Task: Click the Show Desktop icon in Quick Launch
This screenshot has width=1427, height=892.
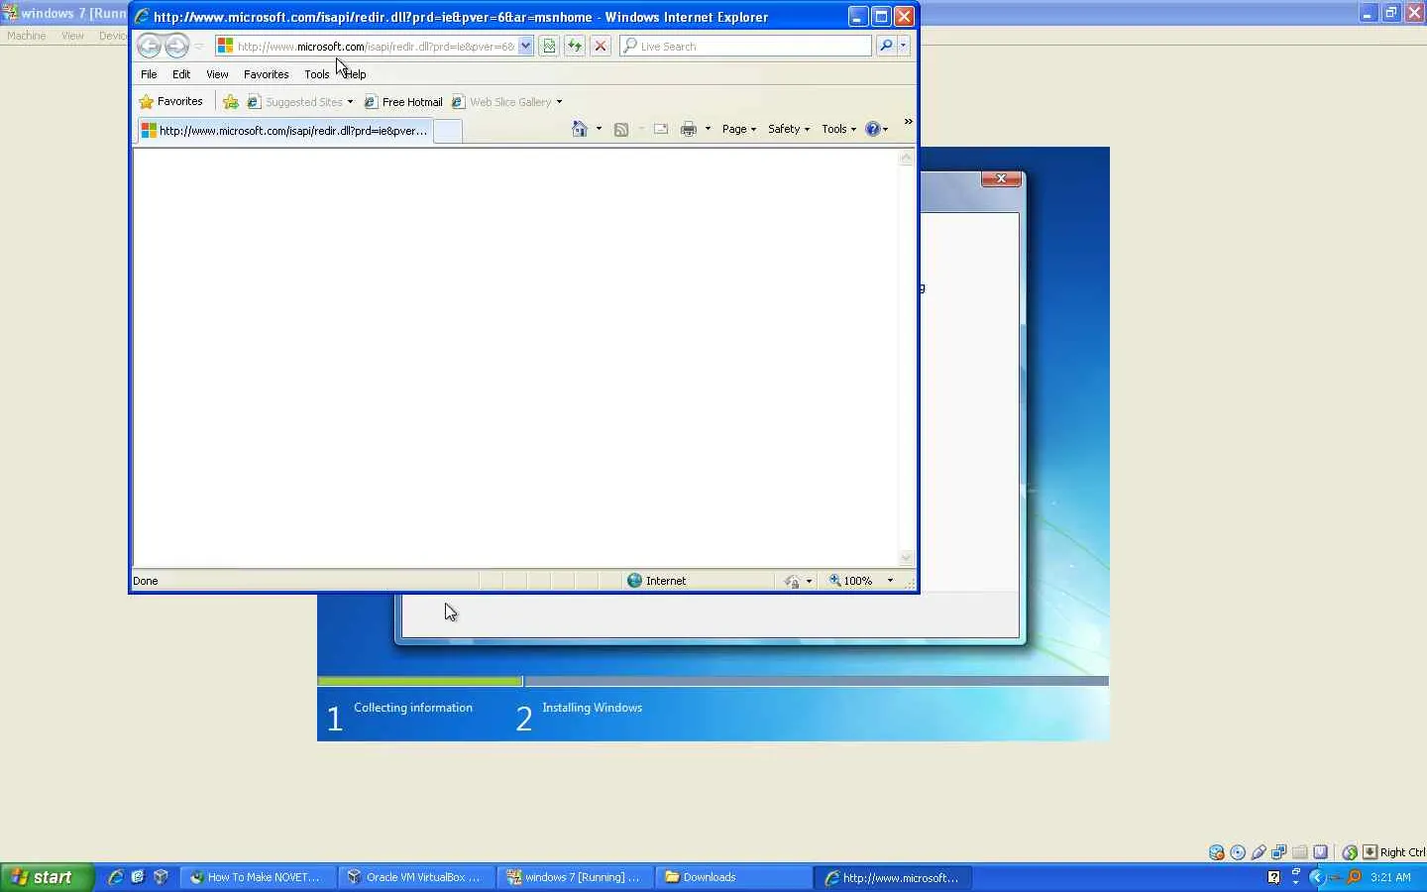Action: tap(138, 877)
